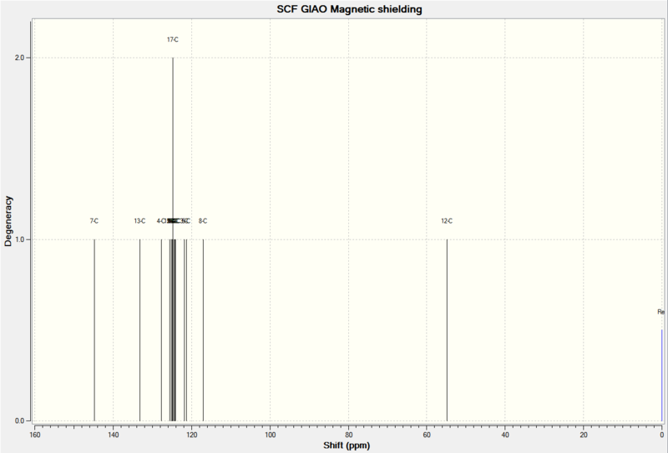The image size is (668, 453).
Task: Click the 7-C peak label
Action: pyautogui.click(x=94, y=221)
